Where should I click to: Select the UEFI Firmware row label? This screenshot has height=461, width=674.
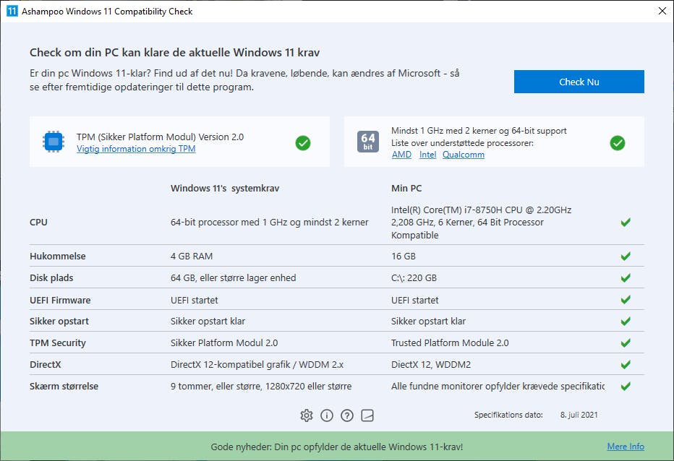click(x=60, y=300)
